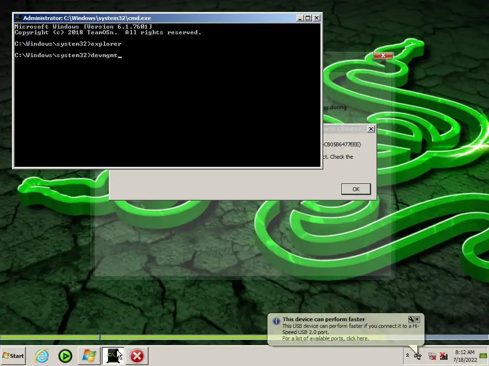Close the gray error dialog
The height and width of the screenshot is (366, 489).
click(x=371, y=129)
